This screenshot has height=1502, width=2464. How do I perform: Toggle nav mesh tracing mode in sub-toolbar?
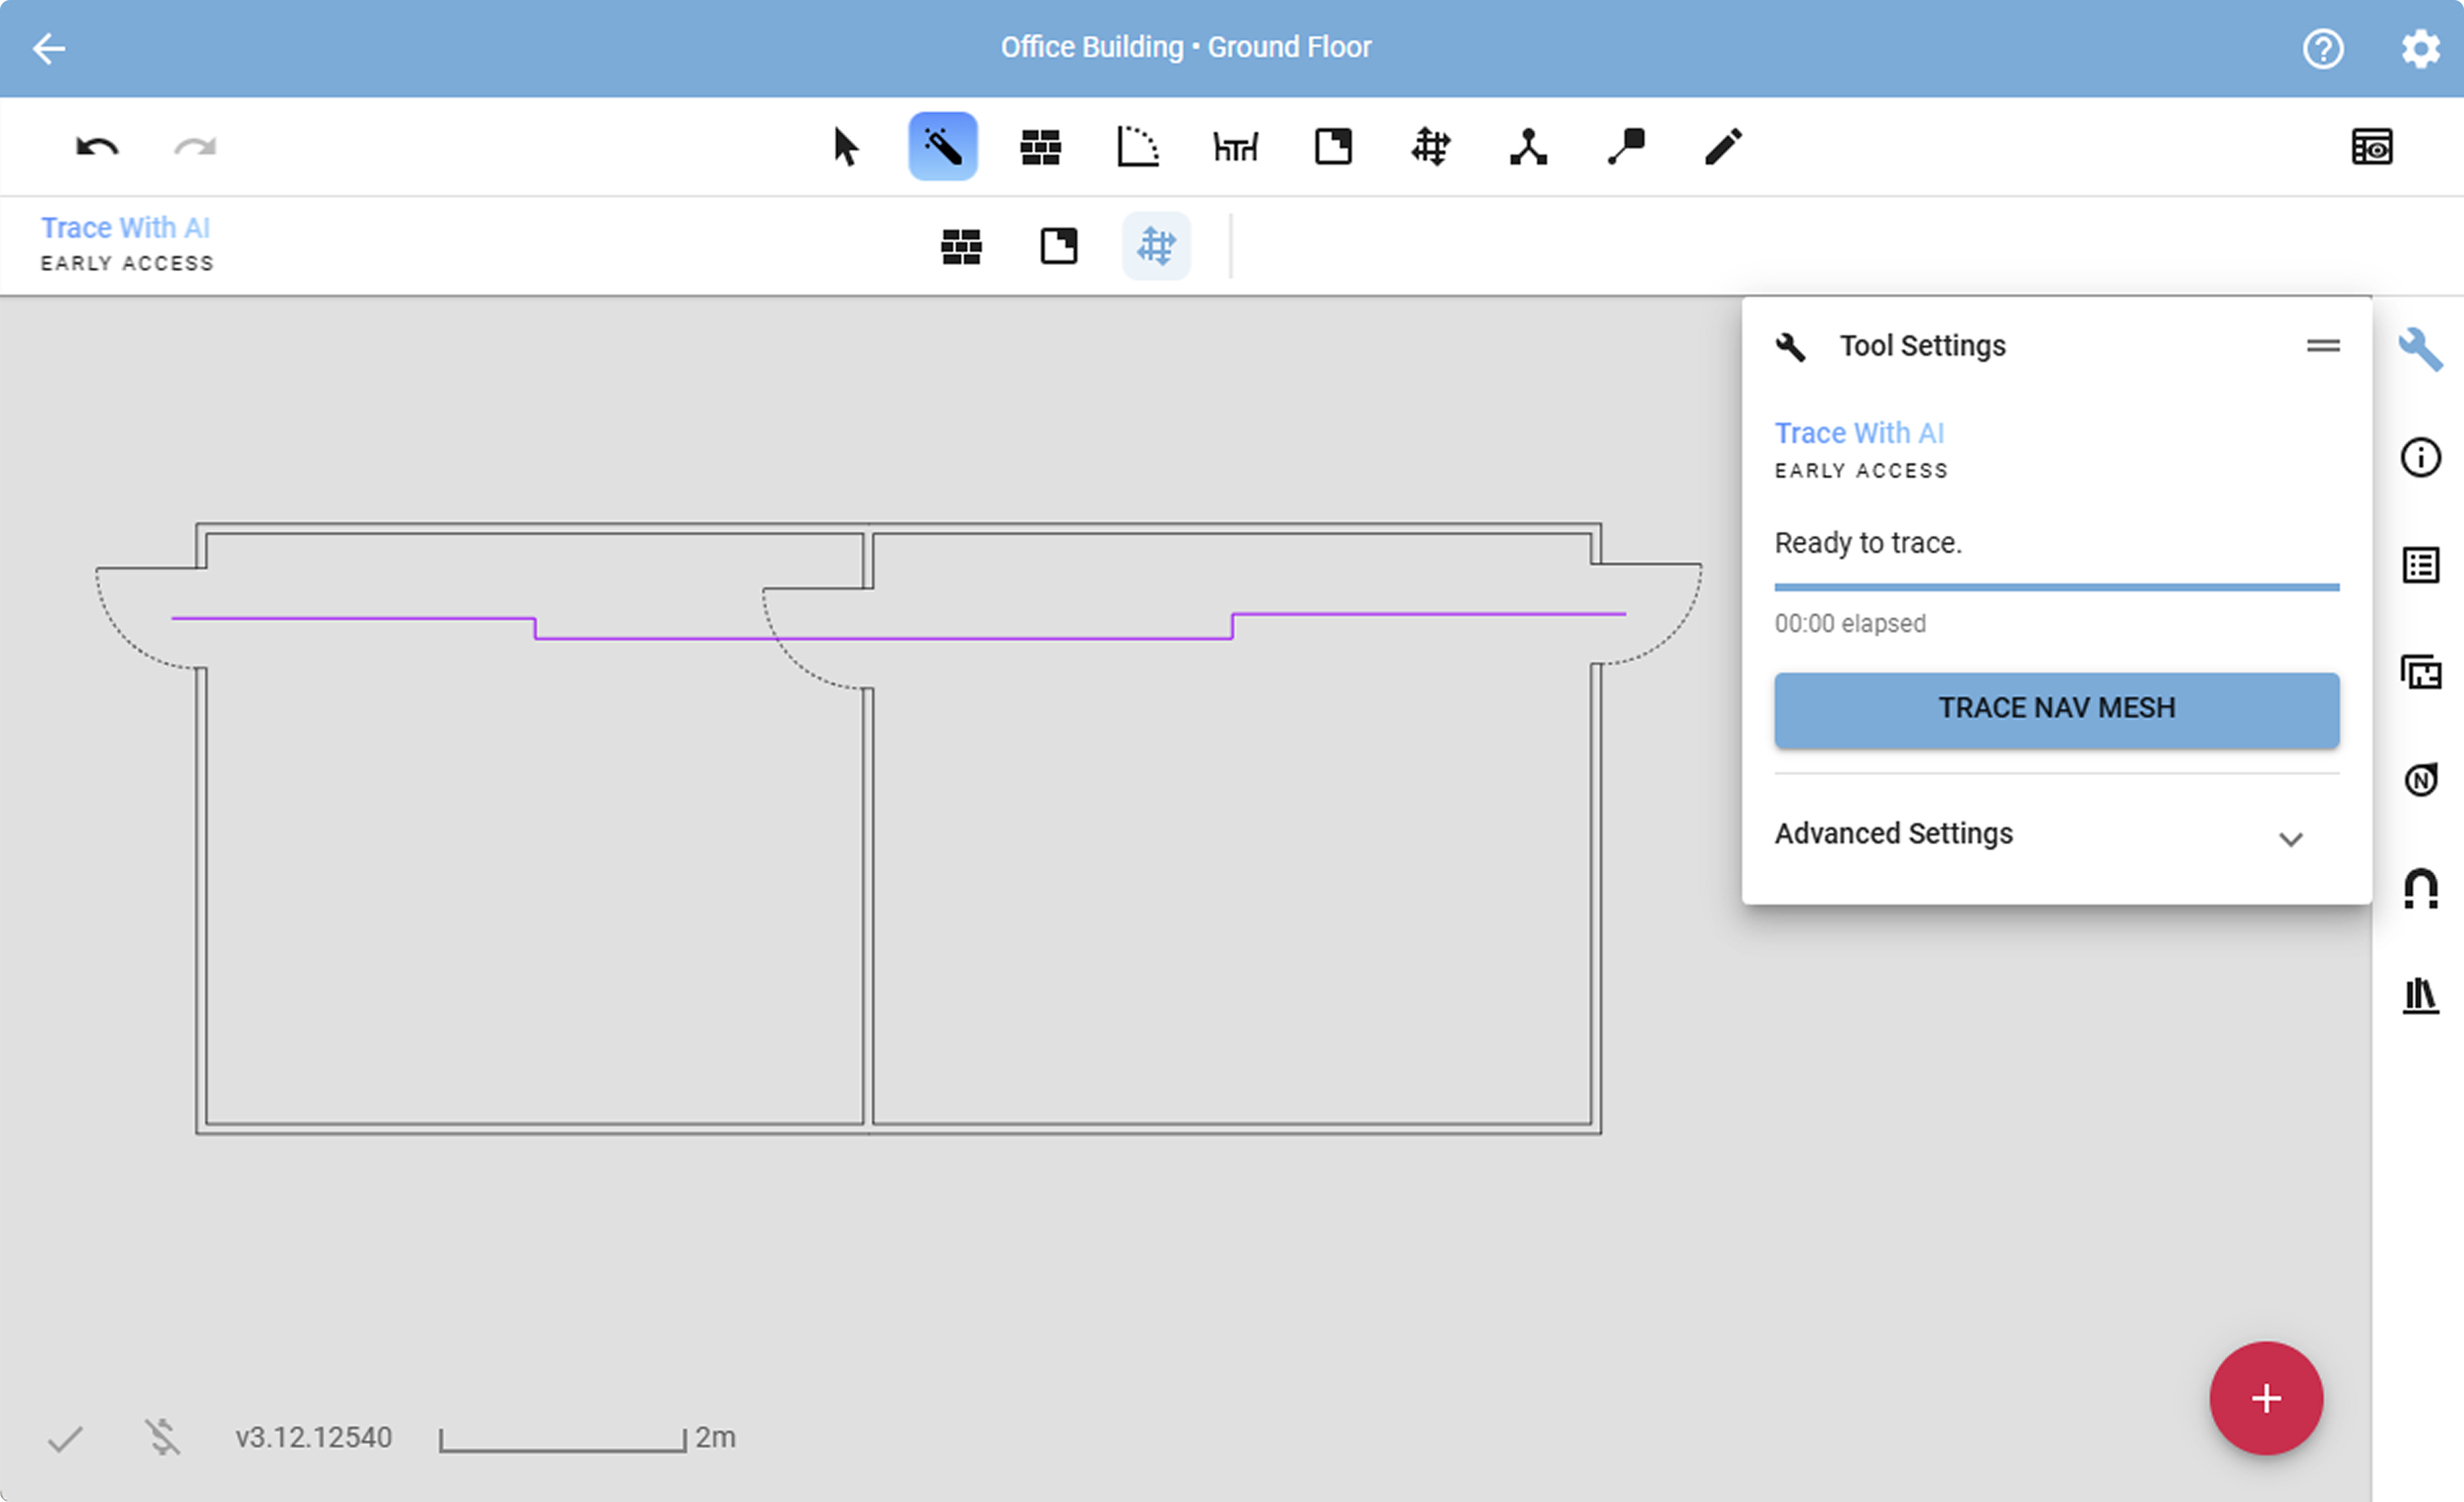click(x=1156, y=246)
